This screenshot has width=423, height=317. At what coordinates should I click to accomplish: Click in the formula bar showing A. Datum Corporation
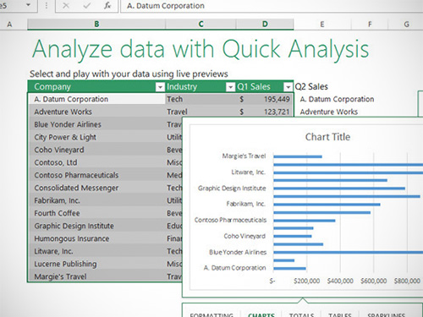[x=272, y=6]
